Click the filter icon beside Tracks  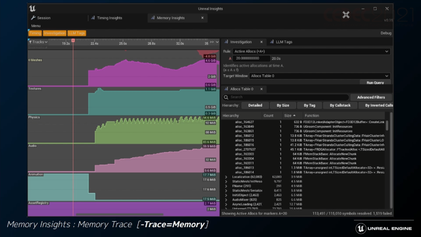click(x=30, y=42)
